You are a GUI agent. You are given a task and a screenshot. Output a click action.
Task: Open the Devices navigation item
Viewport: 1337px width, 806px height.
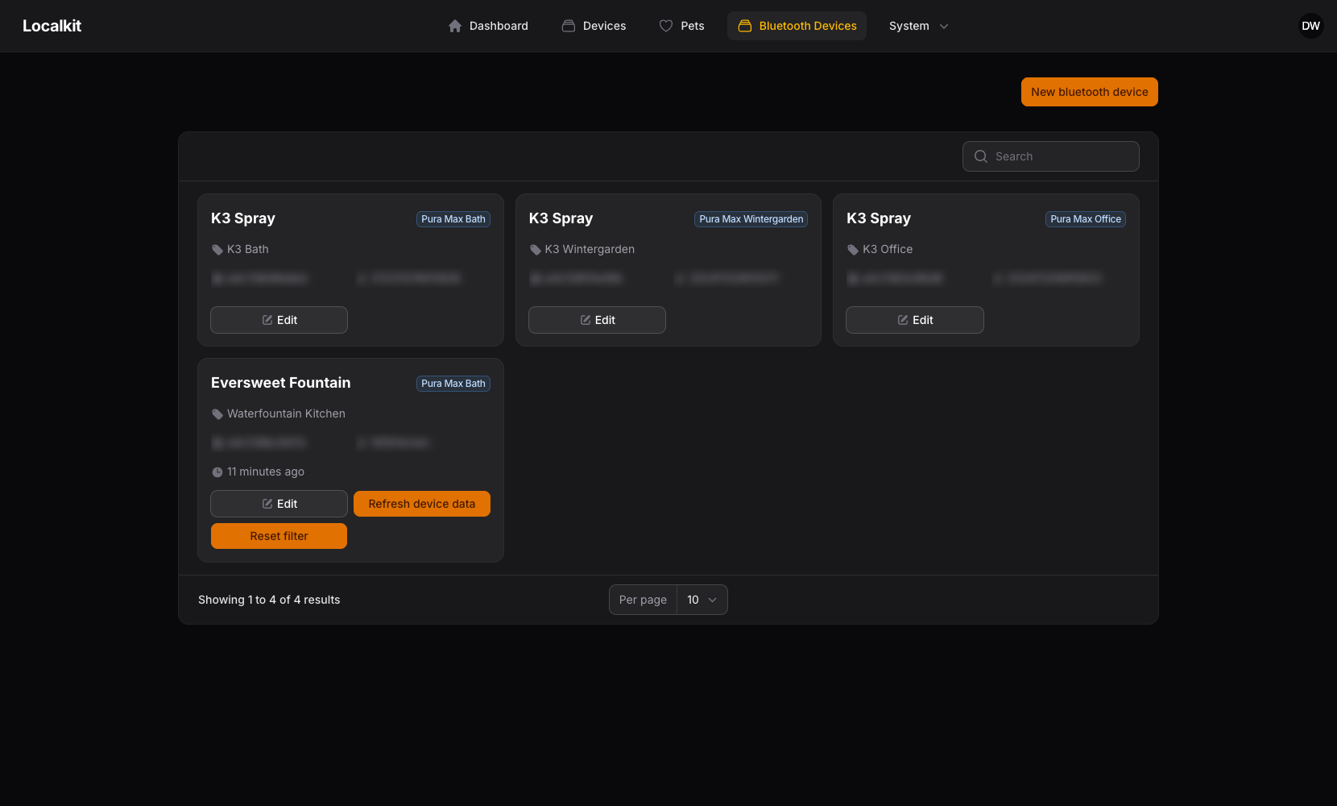pos(594,26)
